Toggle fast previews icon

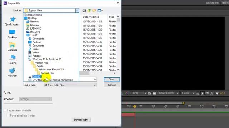pyautogui.click(x=203, y=93)
